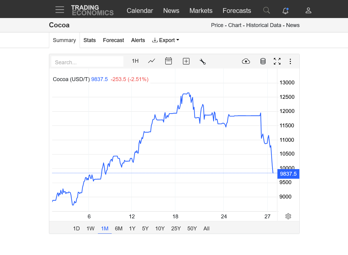Open the 1H interval selector

tap(135, 61)
